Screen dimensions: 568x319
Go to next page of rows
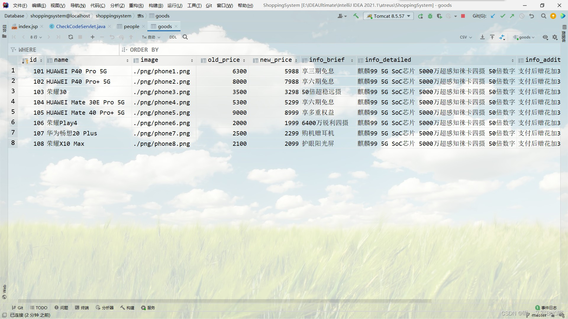pyautogui.click(x=49, y=37)
